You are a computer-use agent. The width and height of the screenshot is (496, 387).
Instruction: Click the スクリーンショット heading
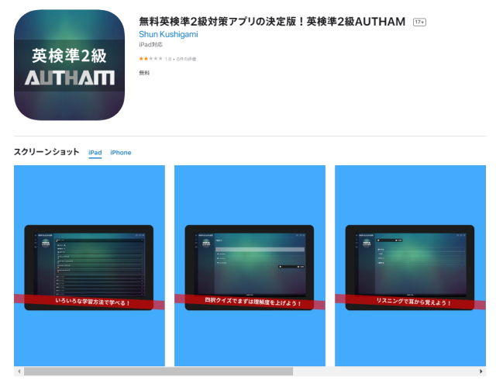[46, 152]
